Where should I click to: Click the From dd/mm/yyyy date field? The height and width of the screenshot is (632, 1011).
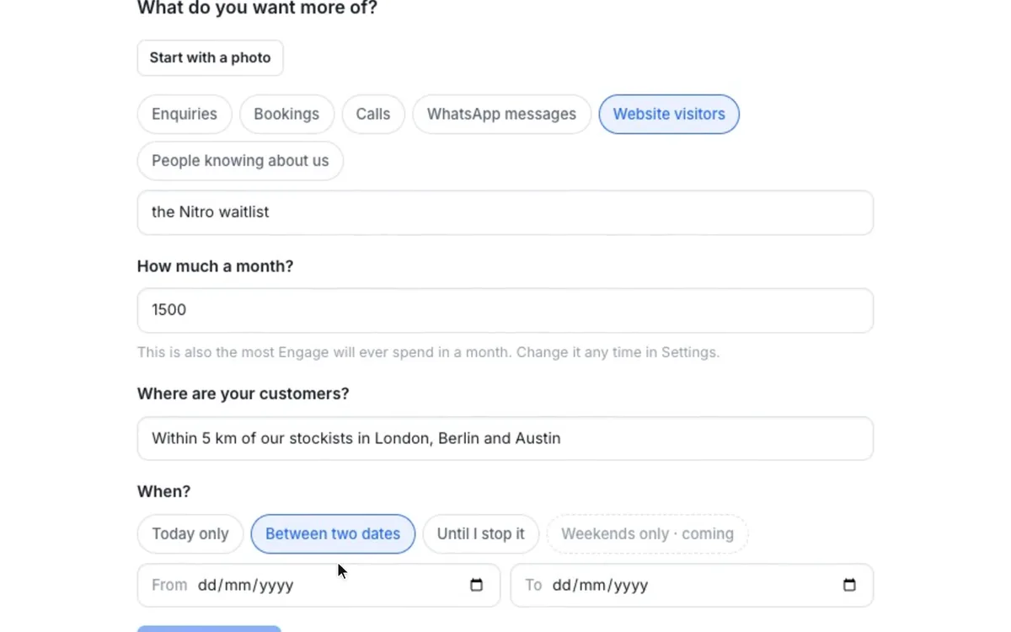[x=318, y=585]
